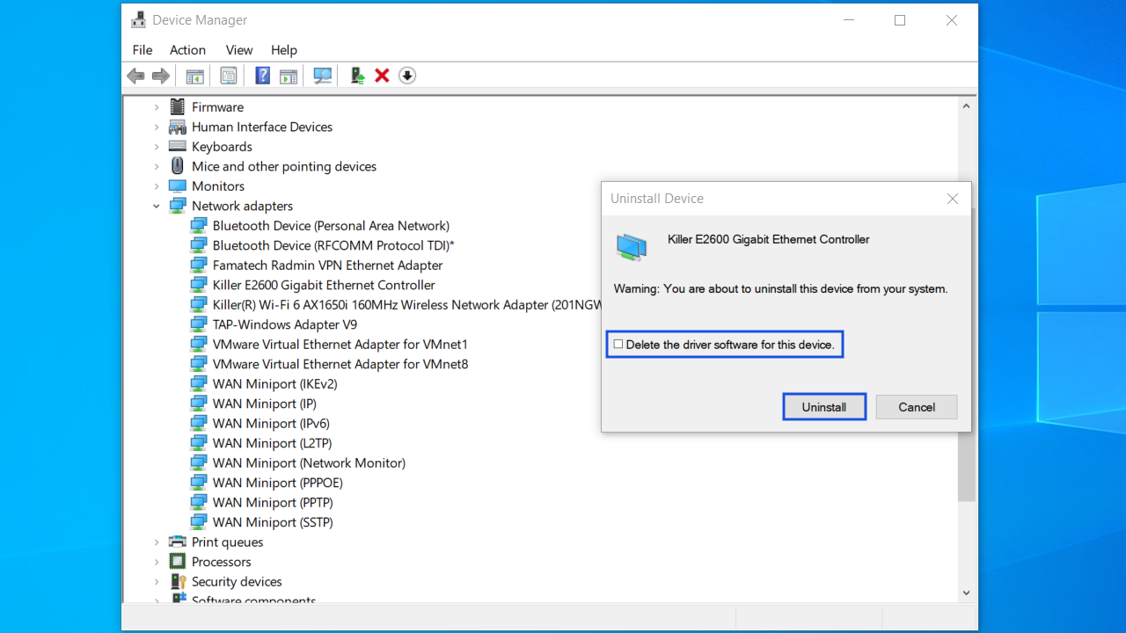
Task: Click the Show/Hide Action Pane icon
Action: (289, 76)
